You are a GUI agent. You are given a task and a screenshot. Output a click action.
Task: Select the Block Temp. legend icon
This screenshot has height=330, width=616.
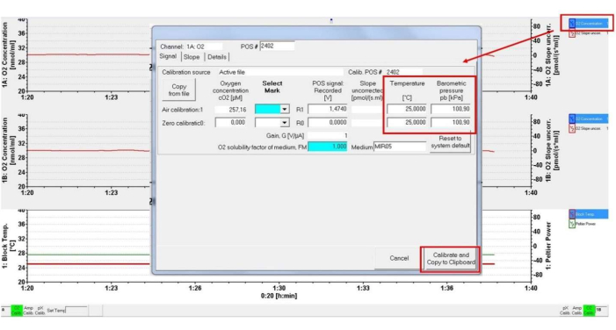pyautogui.click(x=572, y=214)
